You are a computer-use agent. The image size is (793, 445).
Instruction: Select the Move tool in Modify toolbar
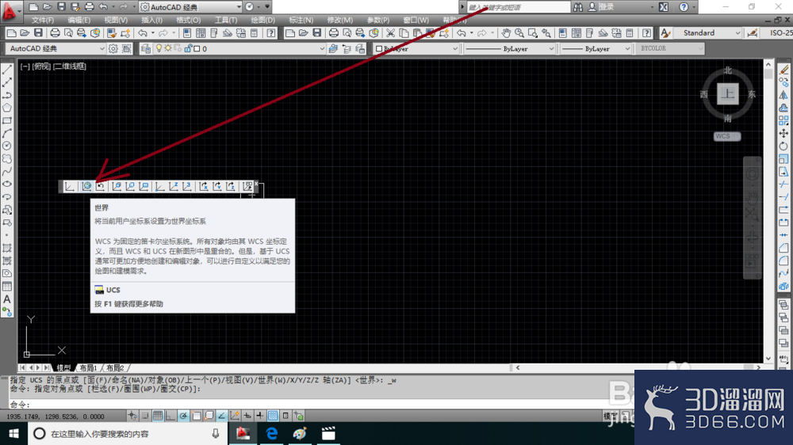tap(783, 133)
